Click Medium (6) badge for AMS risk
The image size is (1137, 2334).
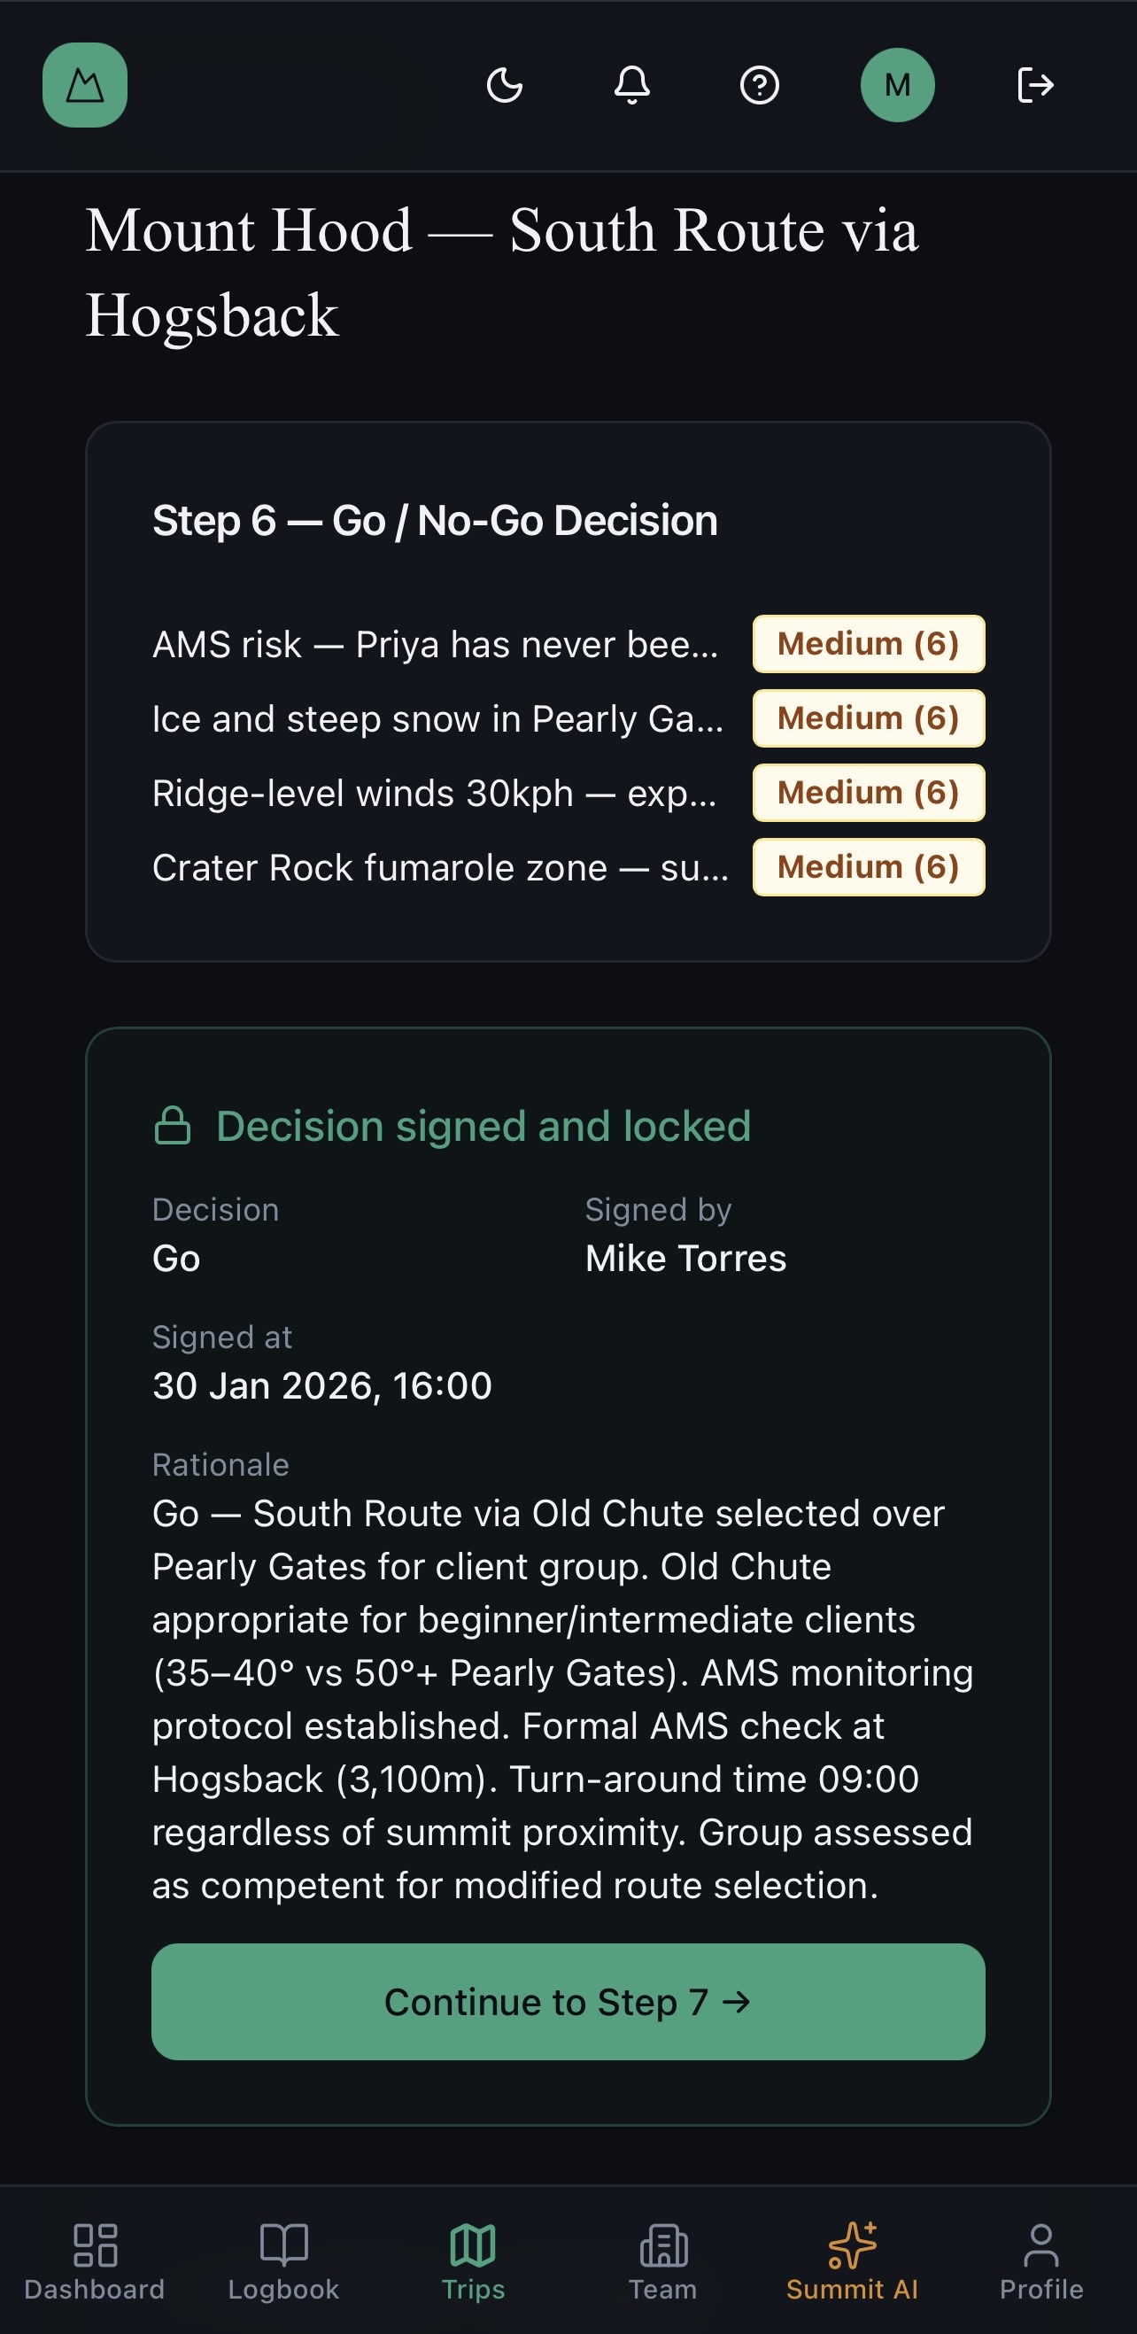click(868, 644)
